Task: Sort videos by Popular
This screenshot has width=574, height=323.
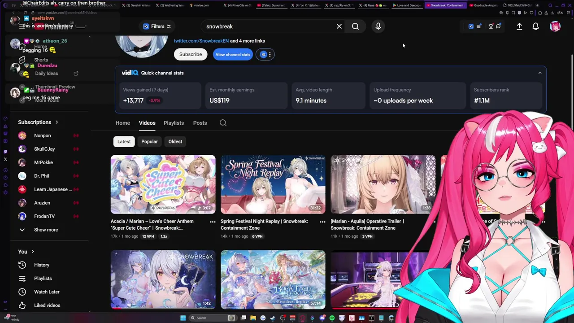Action: pyautogui.click(x=149, y=142)
